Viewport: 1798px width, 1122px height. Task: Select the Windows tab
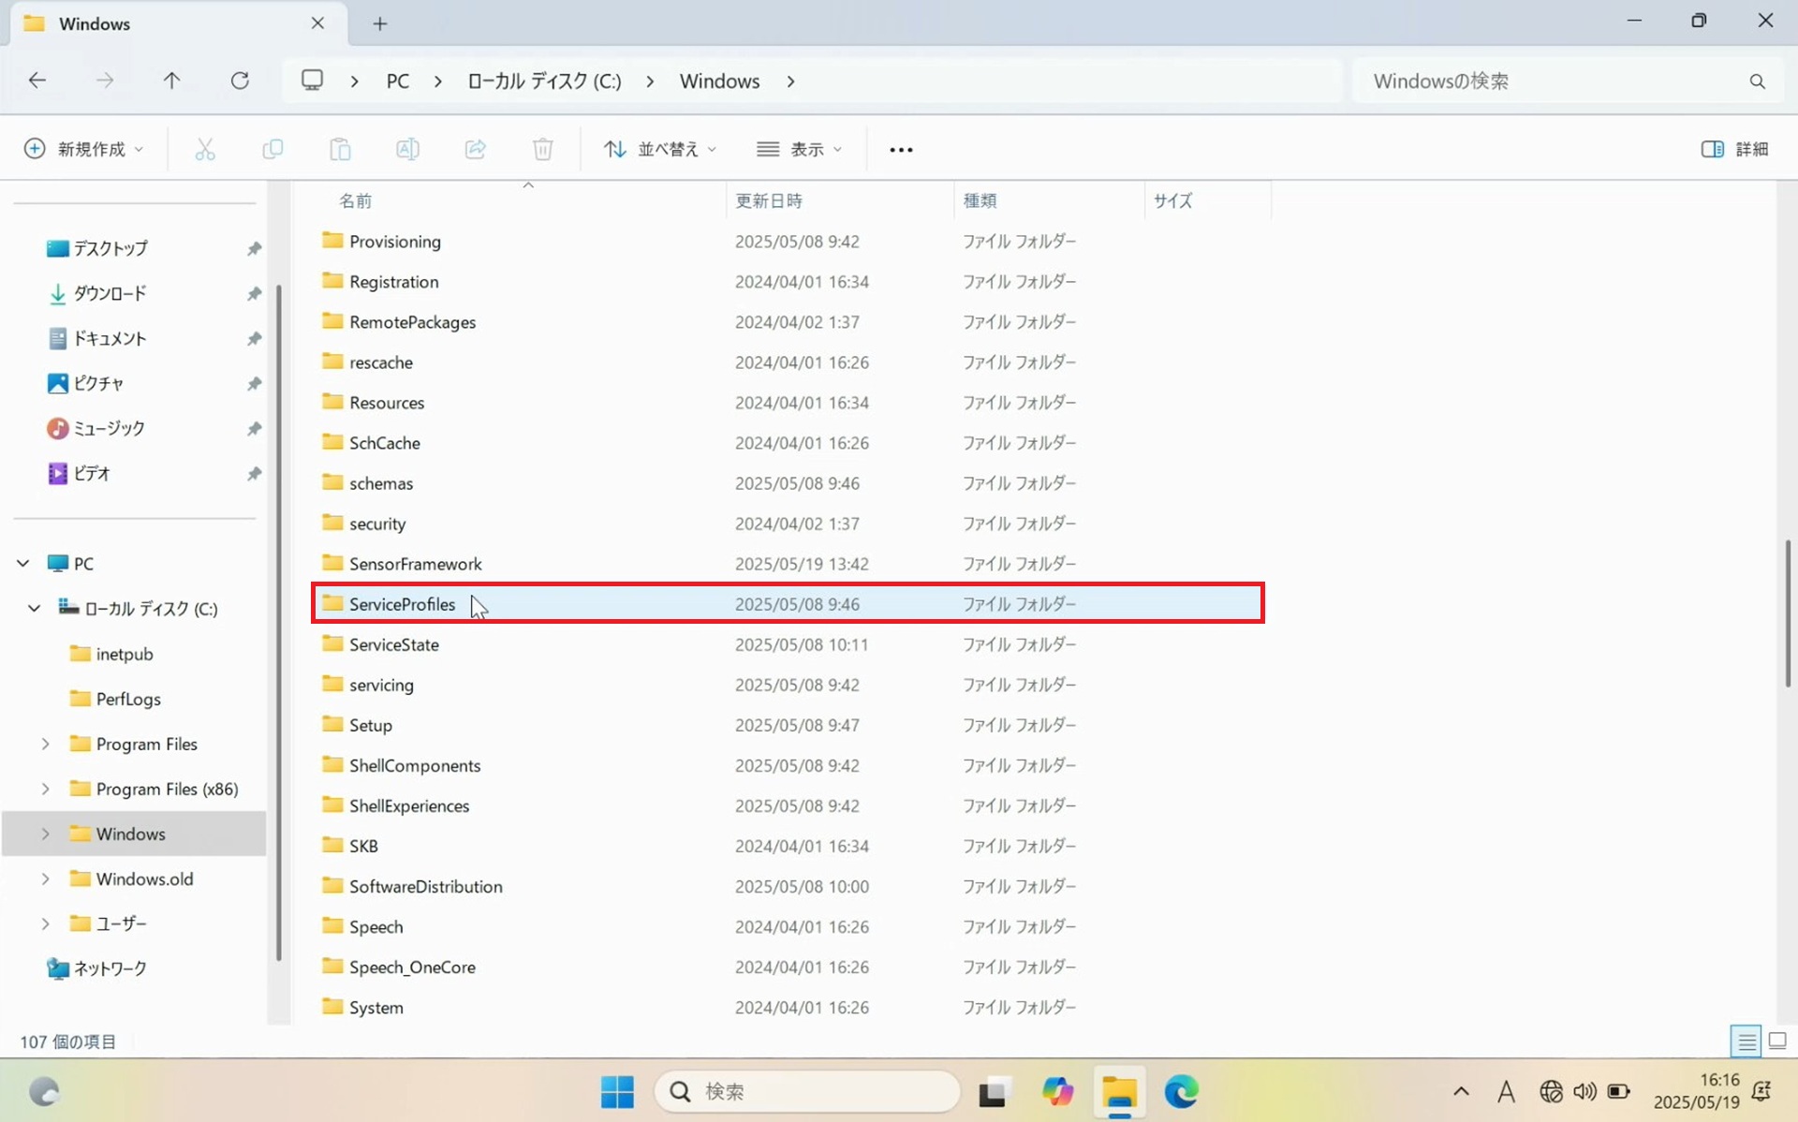178,23
